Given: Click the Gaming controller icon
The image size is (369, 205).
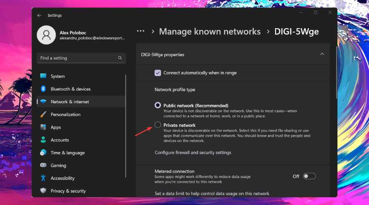Looking at the screenshot, I should 43,165.
